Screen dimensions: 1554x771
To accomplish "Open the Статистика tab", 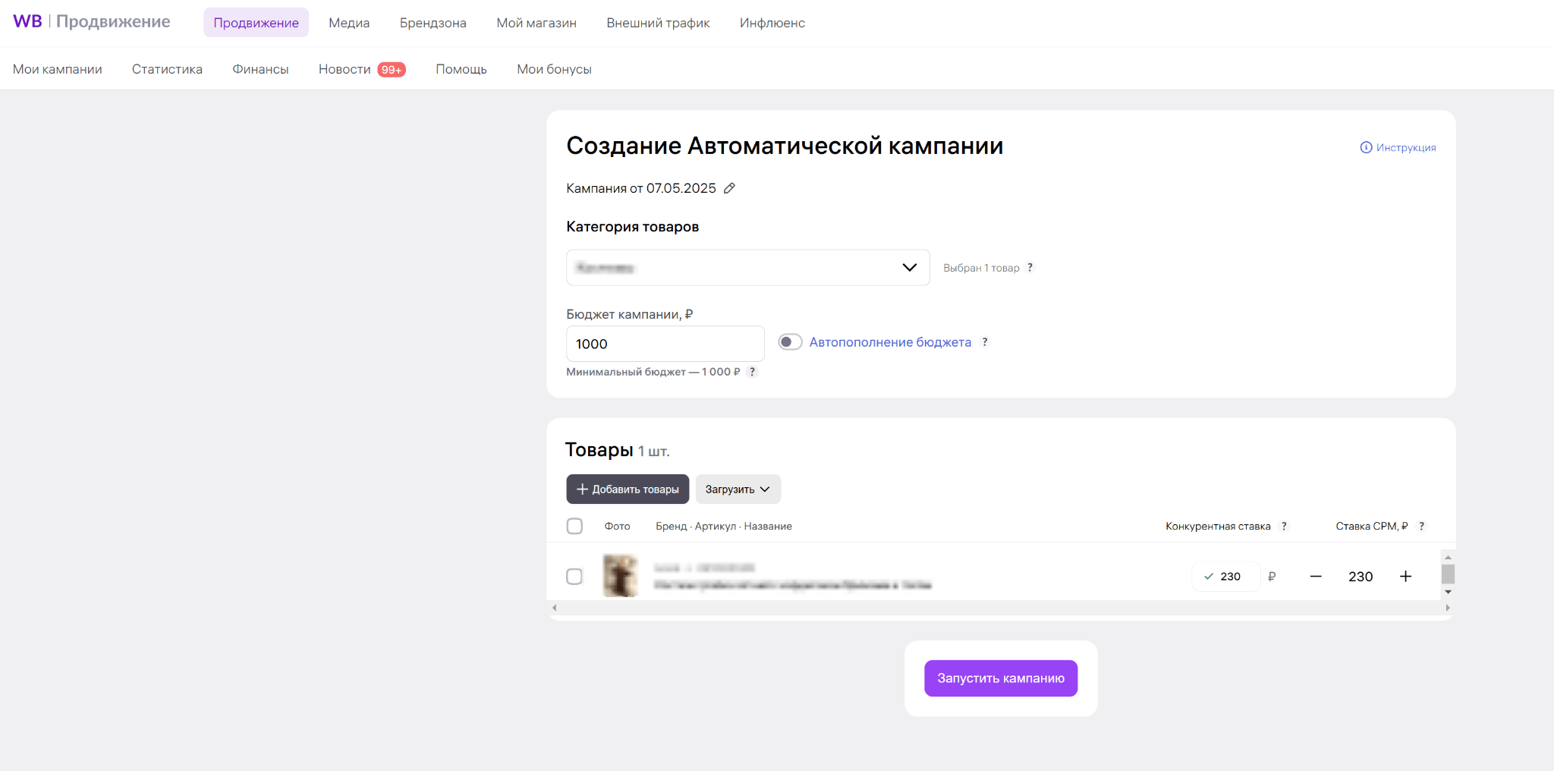I will (x=167, y=69).
